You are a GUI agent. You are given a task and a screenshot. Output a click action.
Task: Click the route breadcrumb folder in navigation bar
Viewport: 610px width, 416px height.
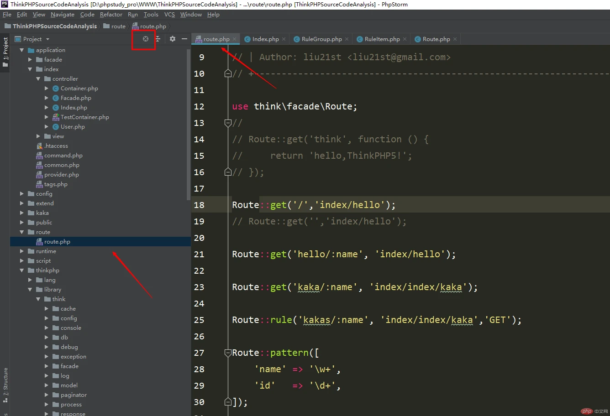tap(118, 26)
